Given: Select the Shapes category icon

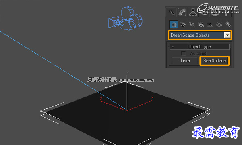Looking at the screenshot, I should click(183, 25).
